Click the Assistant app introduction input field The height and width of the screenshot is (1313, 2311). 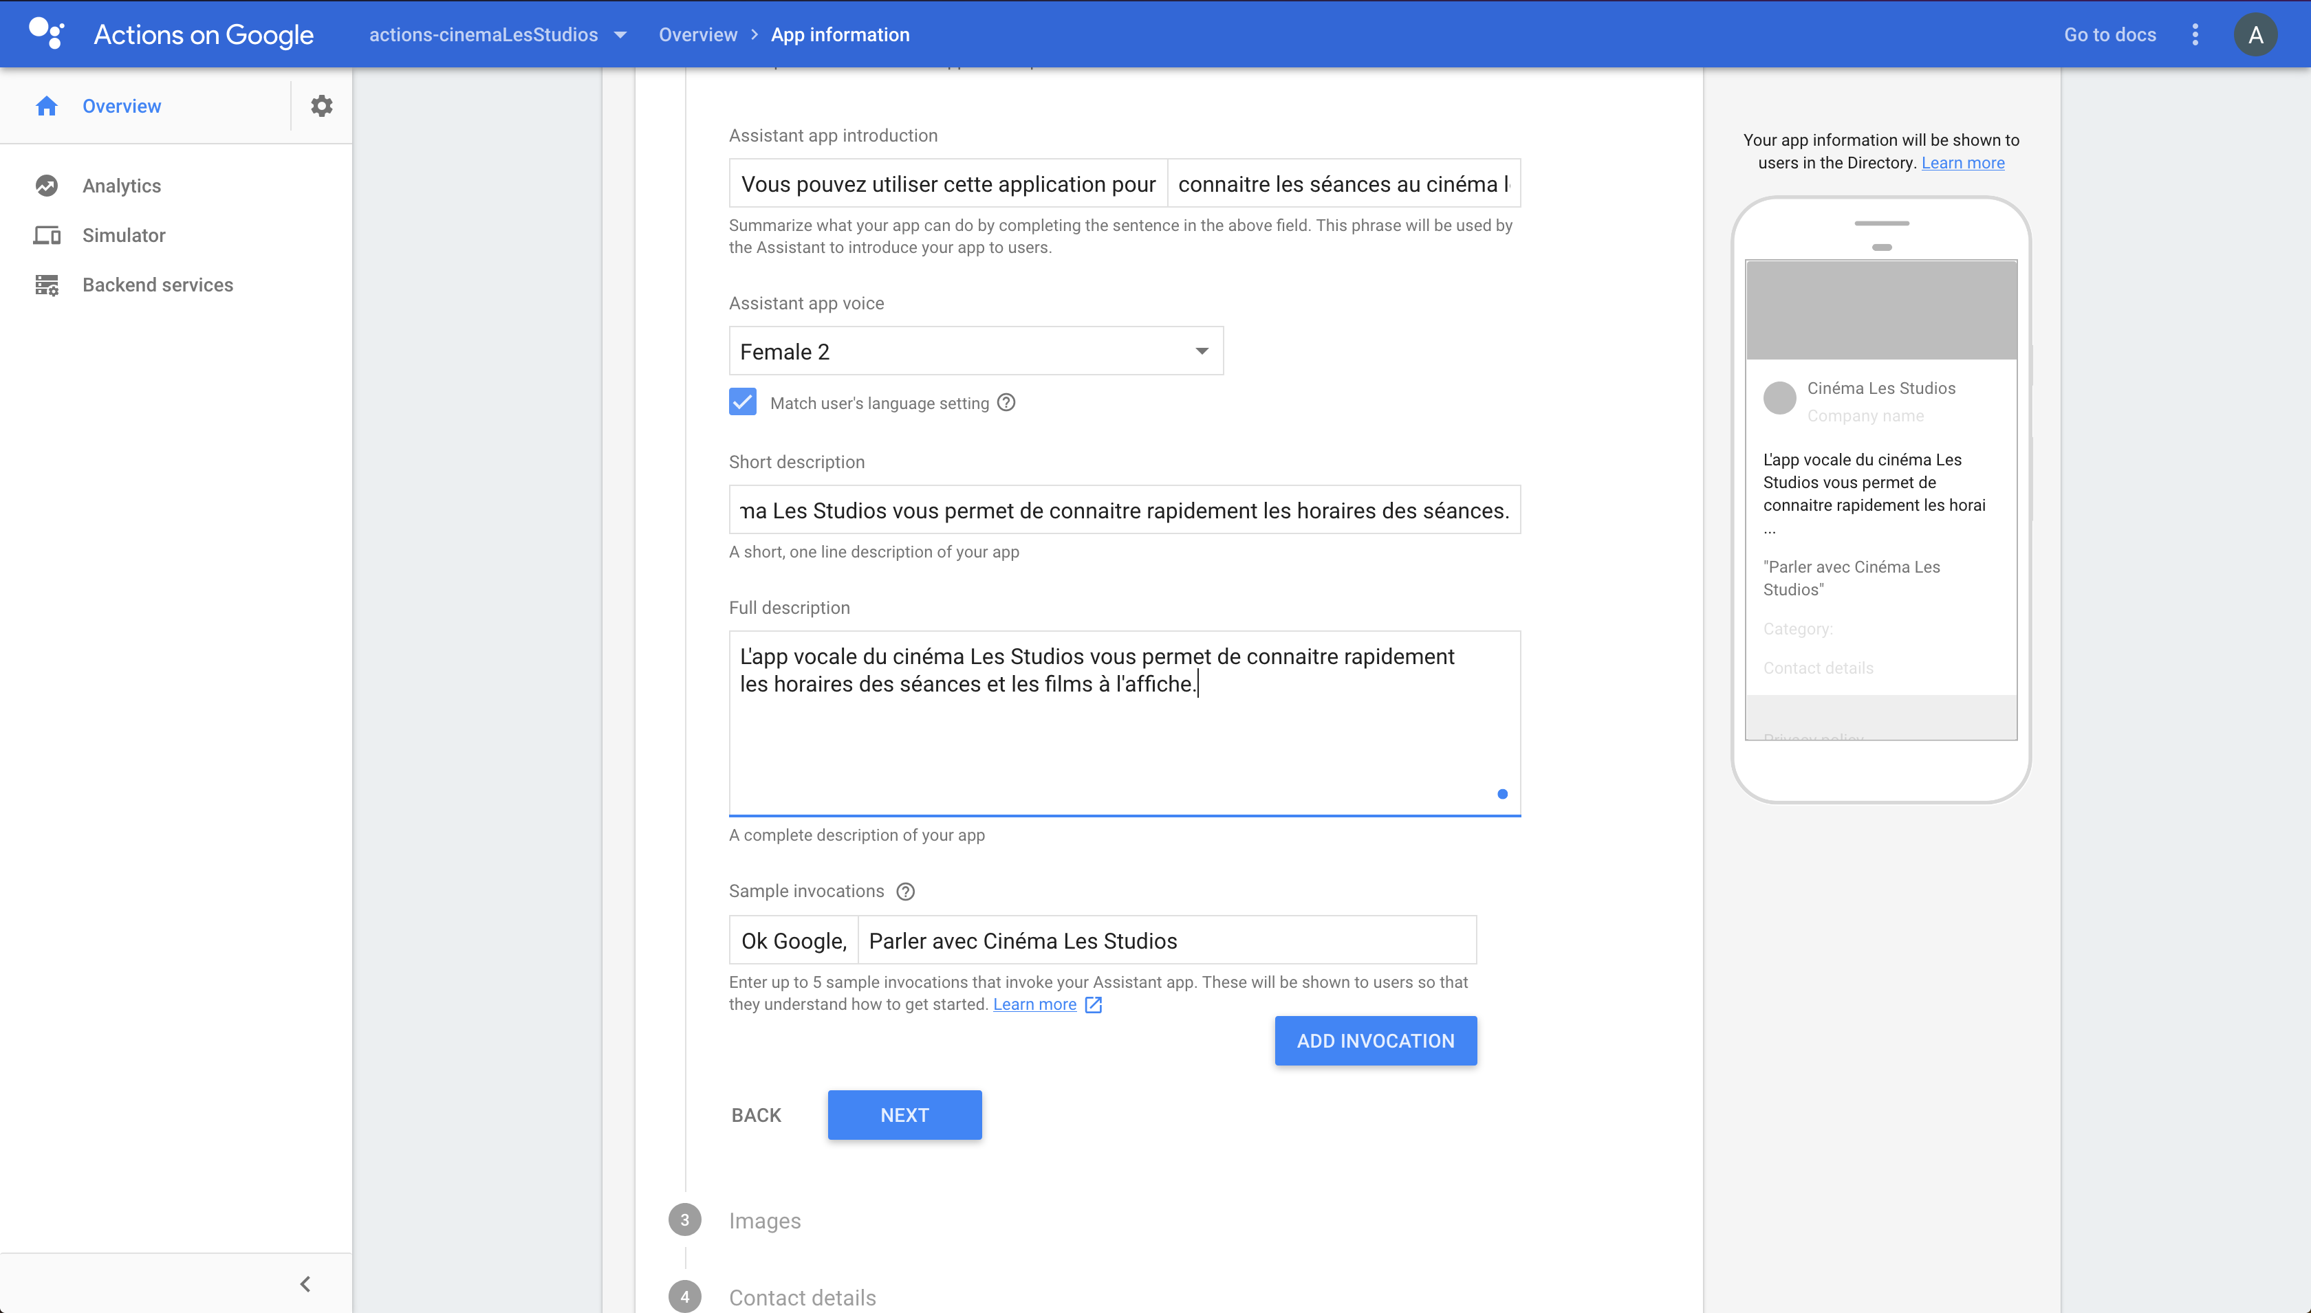pos(1344,183)
